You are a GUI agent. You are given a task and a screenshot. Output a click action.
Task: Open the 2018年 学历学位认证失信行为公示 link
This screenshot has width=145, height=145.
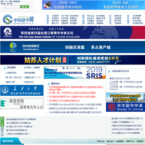126,83
